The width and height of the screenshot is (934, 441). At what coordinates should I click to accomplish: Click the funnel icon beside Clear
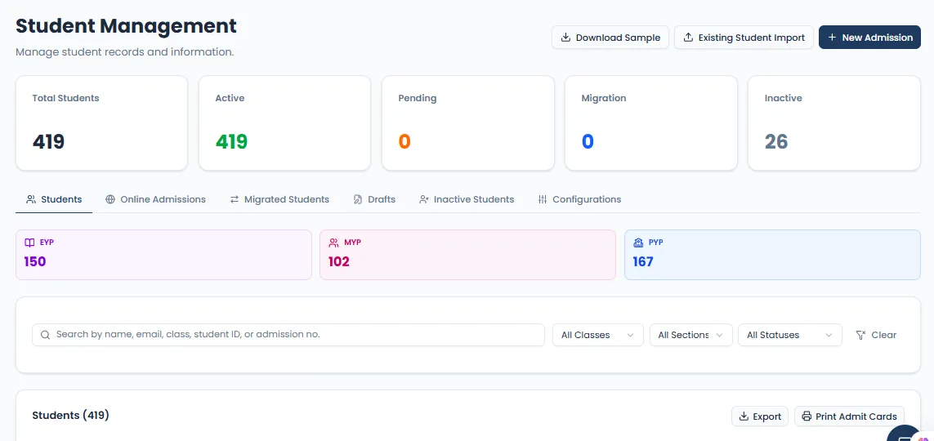point(860,335)
